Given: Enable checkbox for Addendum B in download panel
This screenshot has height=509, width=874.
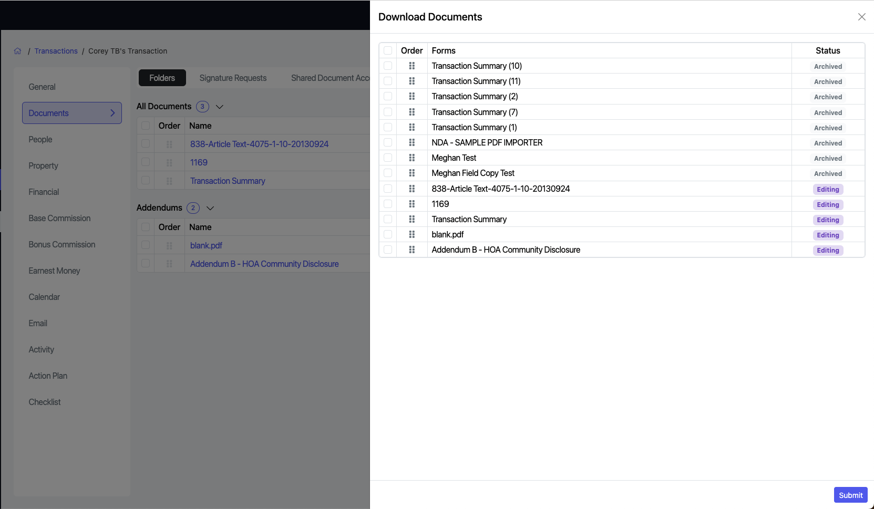Looking at the screenshot, I should coord(388,250).
